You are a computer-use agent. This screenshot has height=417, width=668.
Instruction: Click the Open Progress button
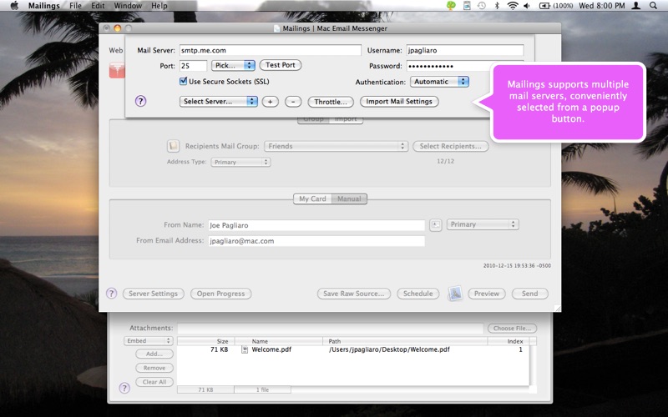(x=220, y=294)
